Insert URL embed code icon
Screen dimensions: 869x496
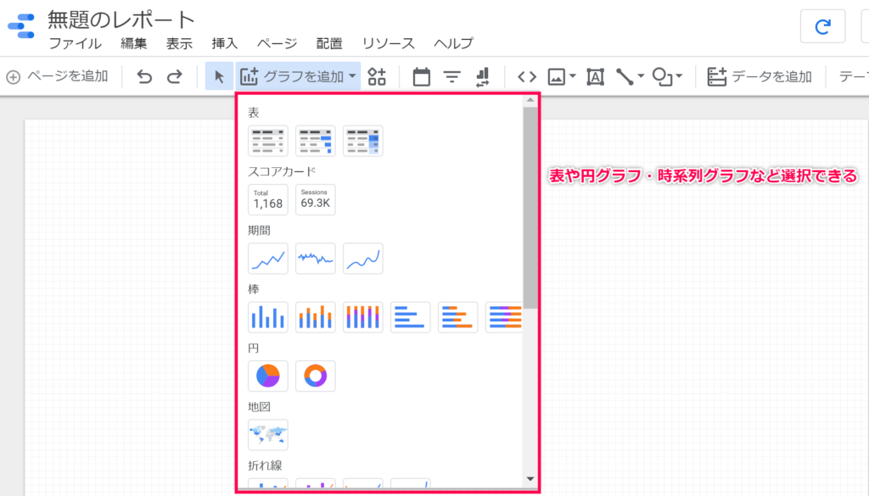pyautogui.click(x=526, y=77)
